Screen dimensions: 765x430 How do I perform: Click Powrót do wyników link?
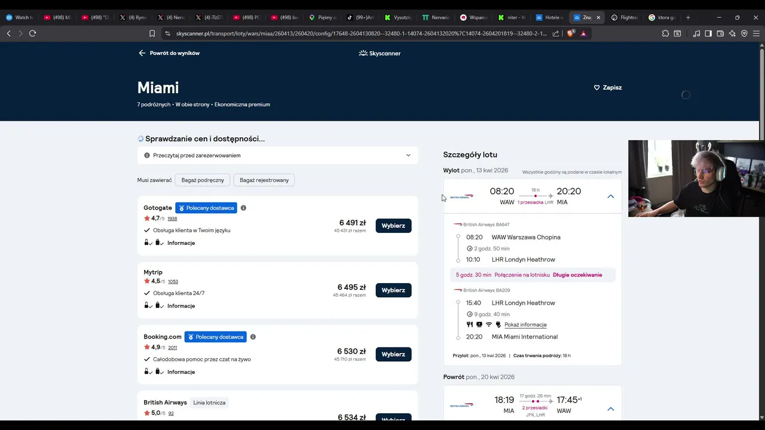click(x=169, y=53)
